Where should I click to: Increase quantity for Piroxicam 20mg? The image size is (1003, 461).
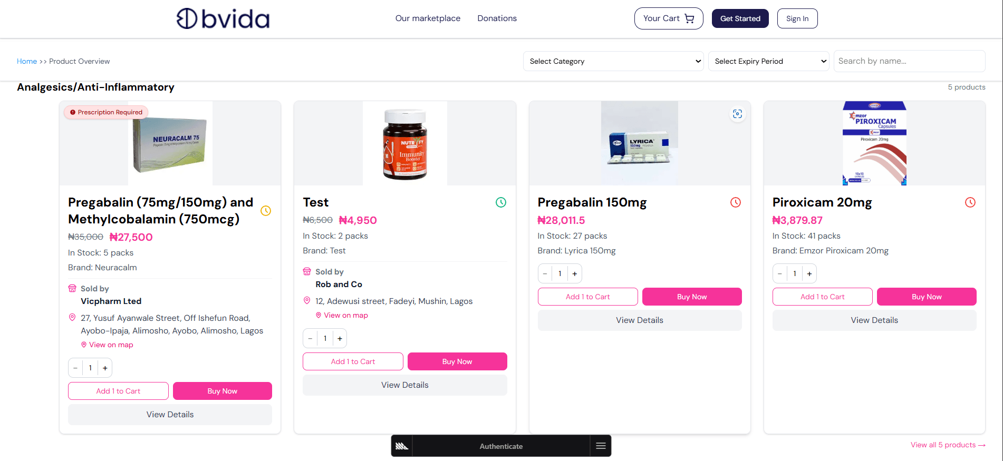tap(809, 273)
